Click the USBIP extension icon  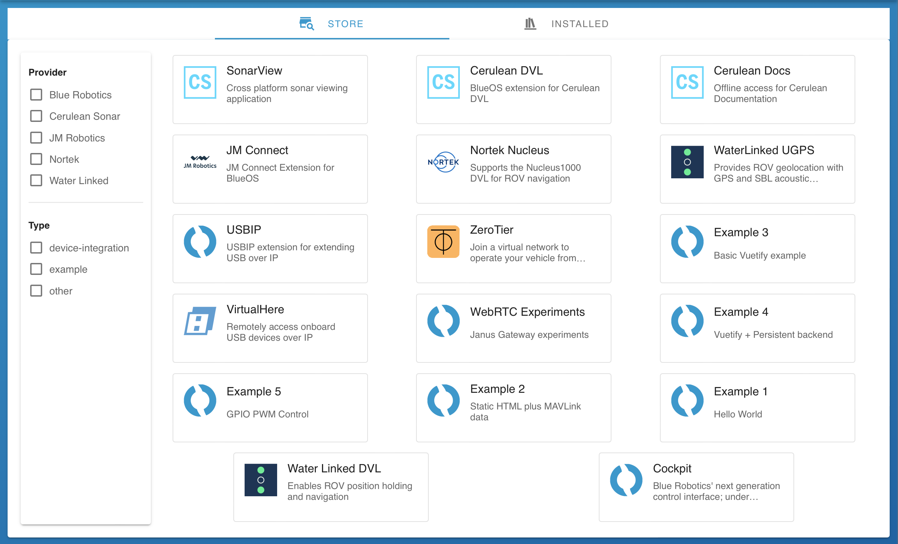tap(200, 242)
